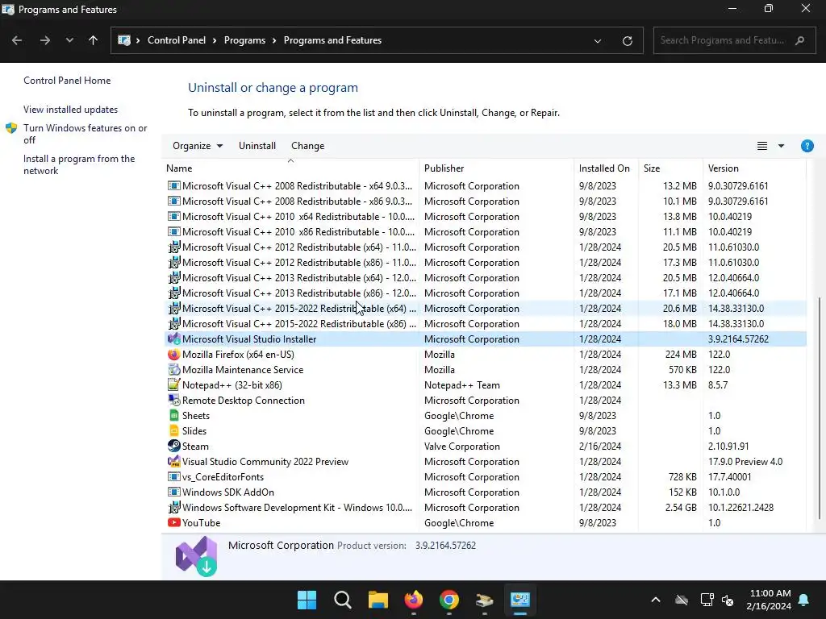Click the Back navigation arrow
This screenshot has width=826, height=619.
17,40
